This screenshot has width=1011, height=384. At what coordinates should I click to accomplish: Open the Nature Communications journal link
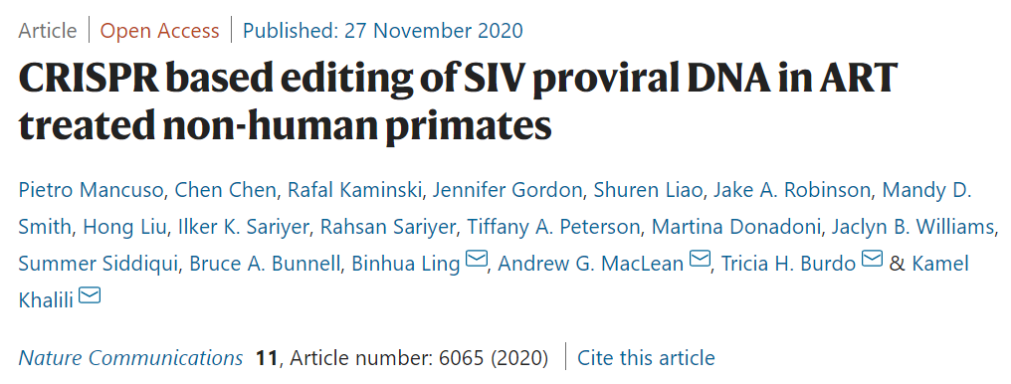[x=131, y=357]
